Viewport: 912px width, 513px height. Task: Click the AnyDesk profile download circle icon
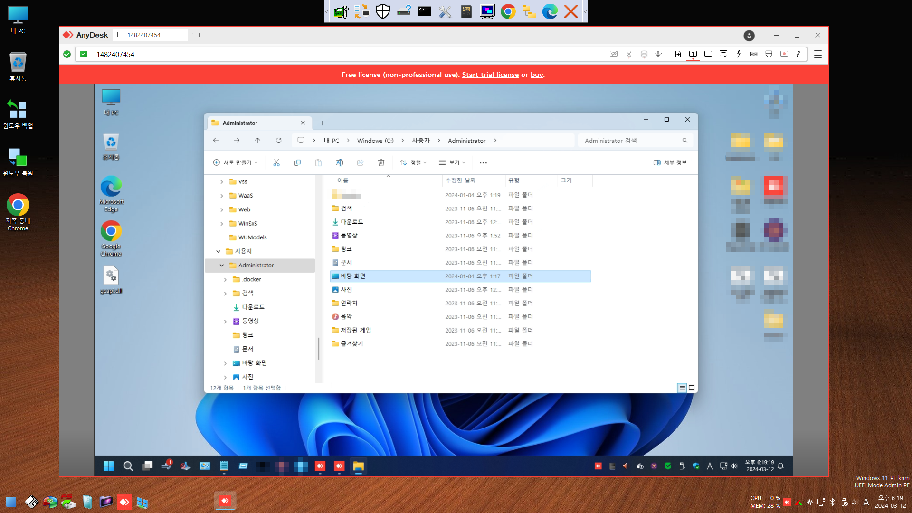point(749,36)
